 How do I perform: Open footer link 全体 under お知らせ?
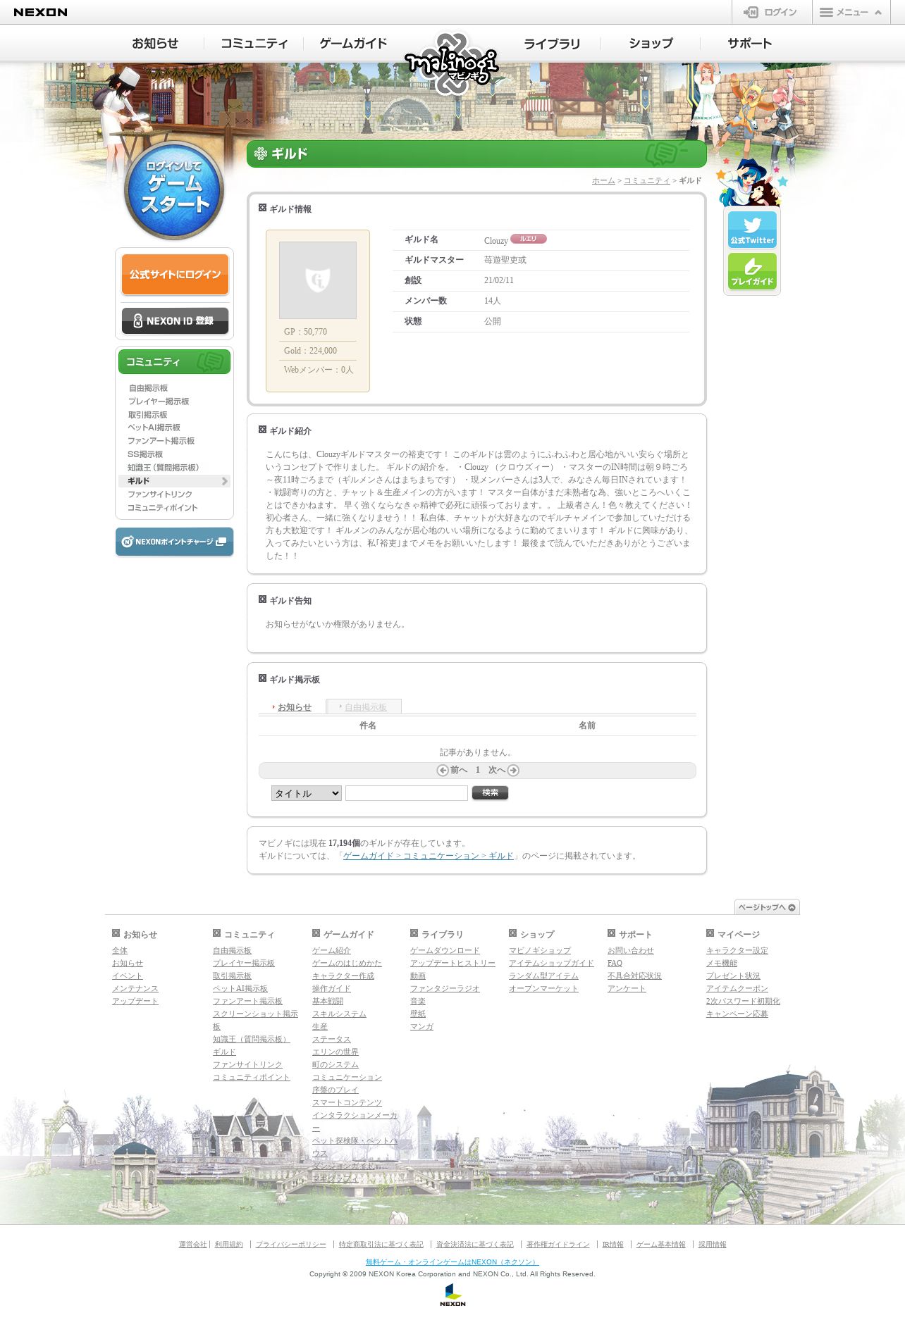(x=120, y=950)
